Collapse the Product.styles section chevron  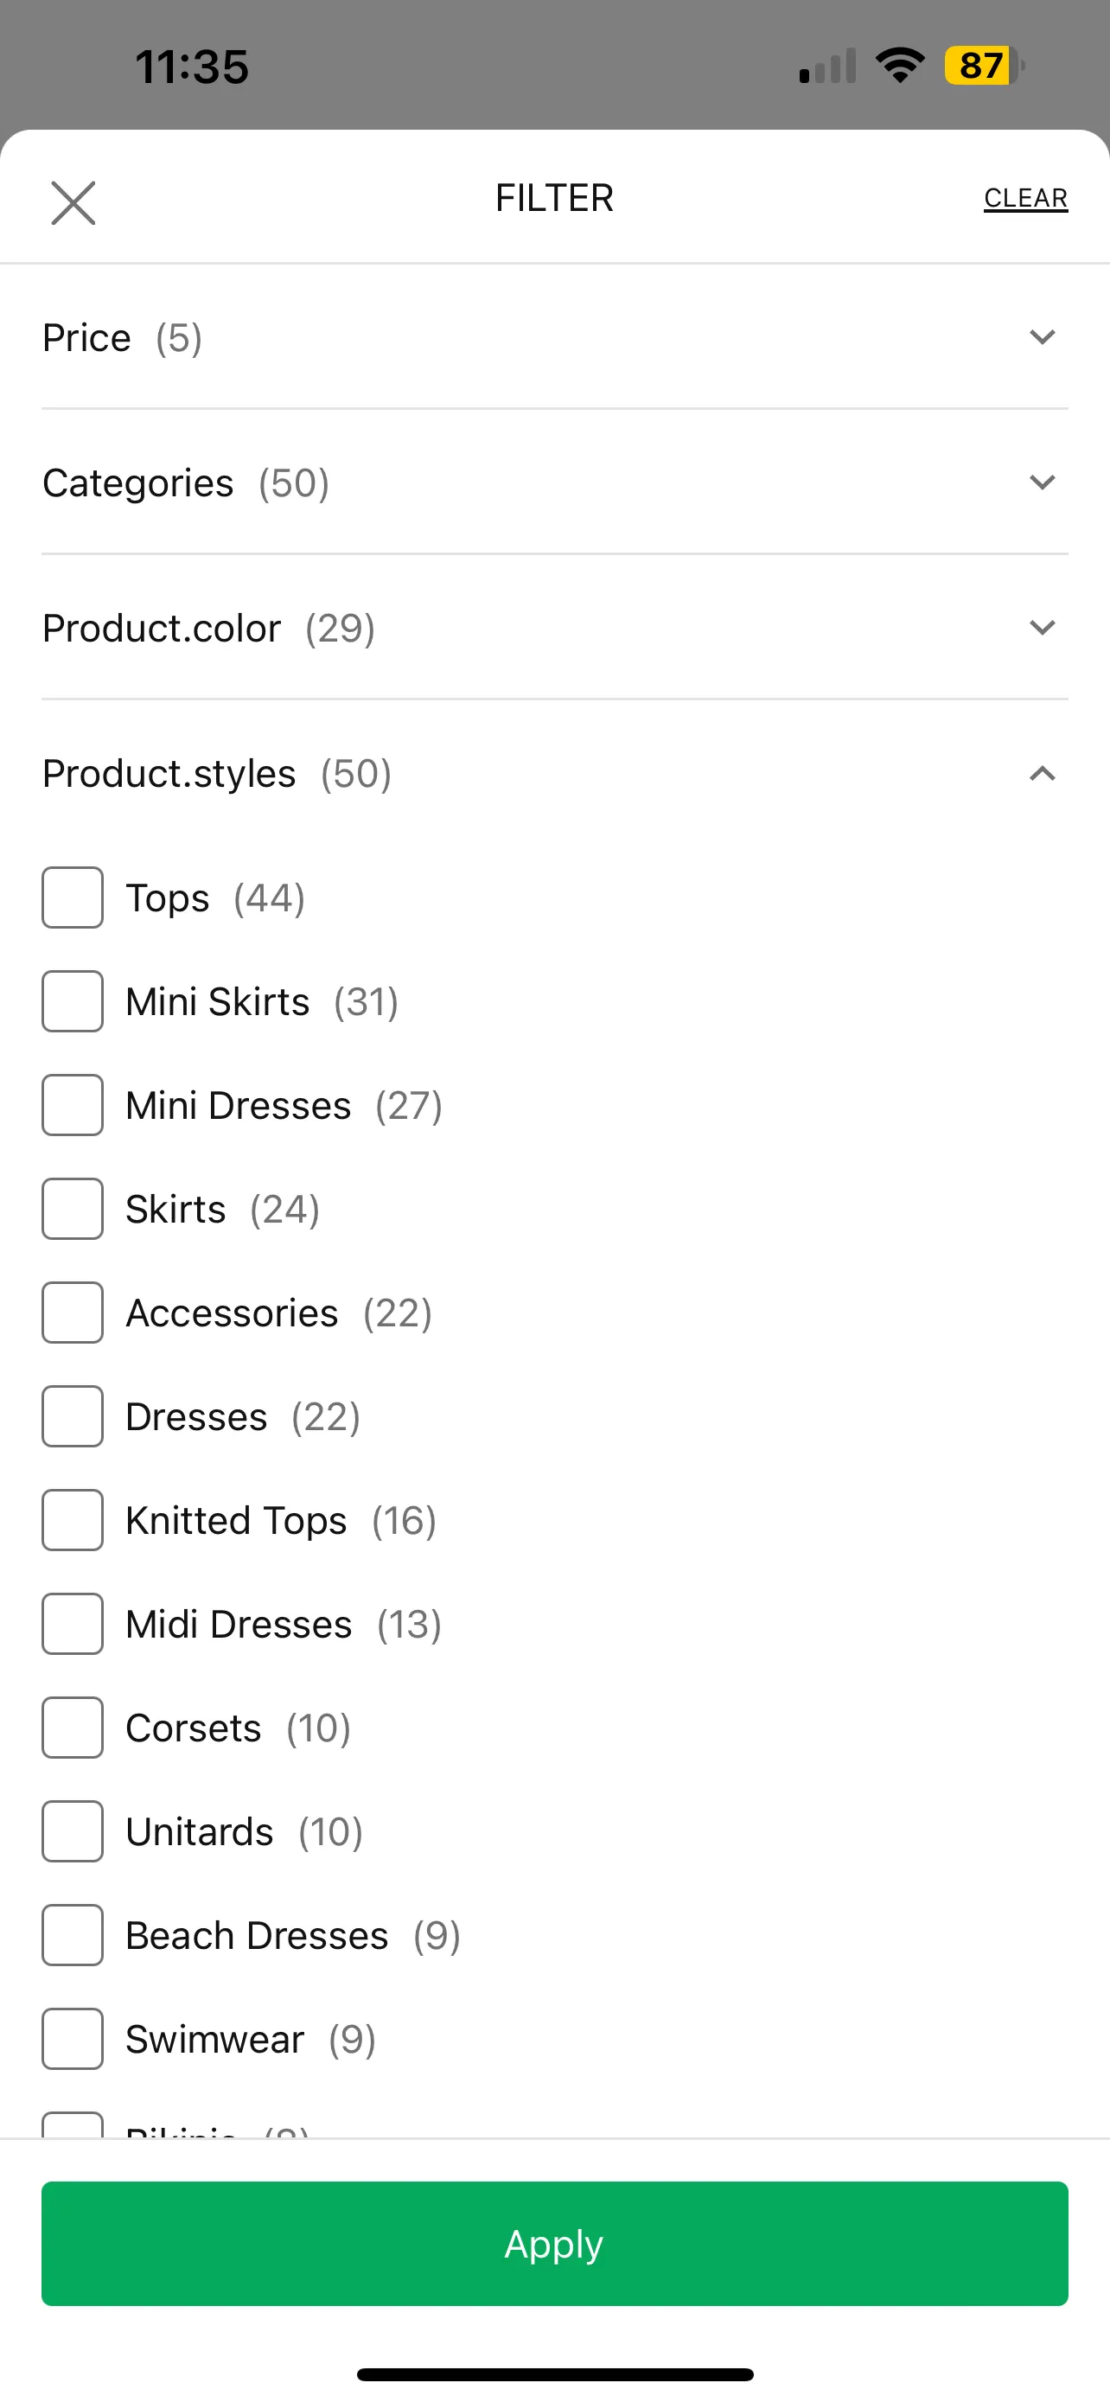click(x=1042, y=773)
